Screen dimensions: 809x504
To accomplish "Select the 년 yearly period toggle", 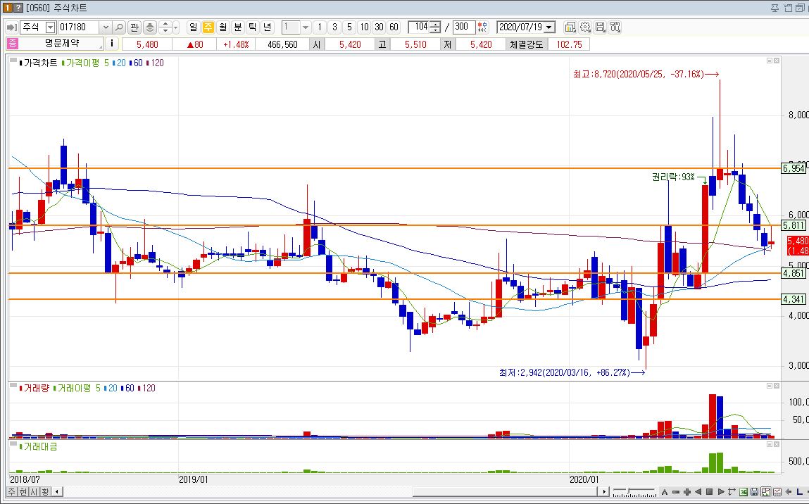I will (268, 27).
